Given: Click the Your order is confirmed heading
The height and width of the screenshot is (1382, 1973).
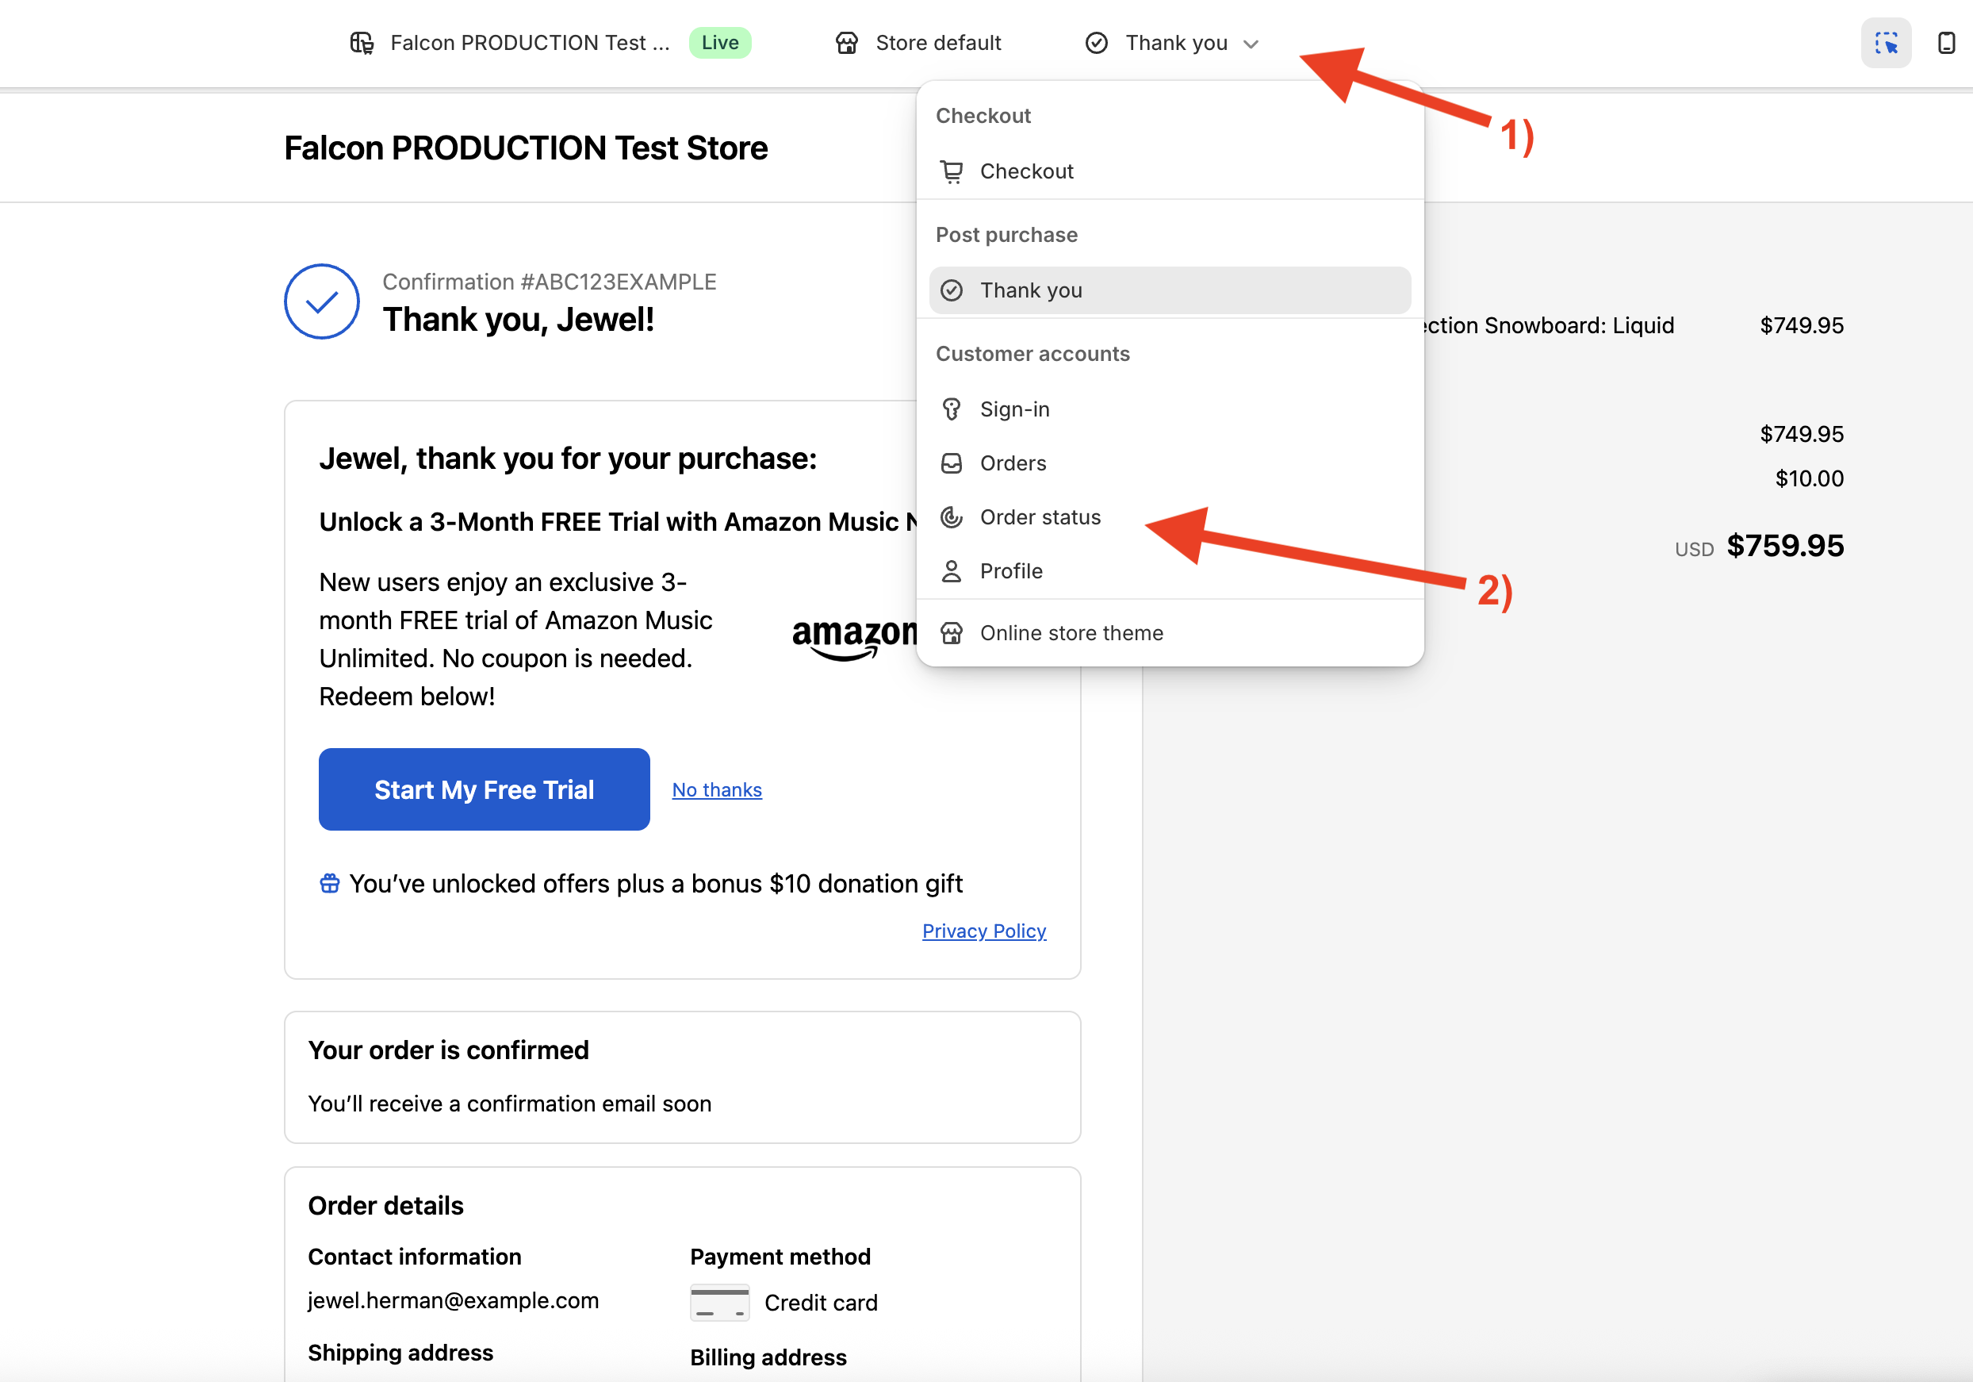Looking at the screenshot, I should point(449,1050).
